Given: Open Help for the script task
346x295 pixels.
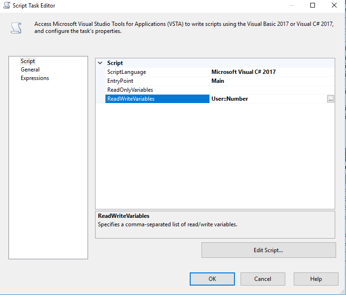Looking at the screenshot, I should [x=316, y=279].
